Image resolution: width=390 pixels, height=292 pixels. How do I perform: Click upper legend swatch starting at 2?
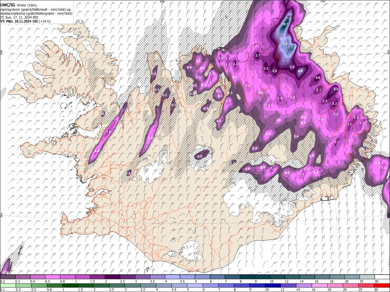tap(112, 277)
